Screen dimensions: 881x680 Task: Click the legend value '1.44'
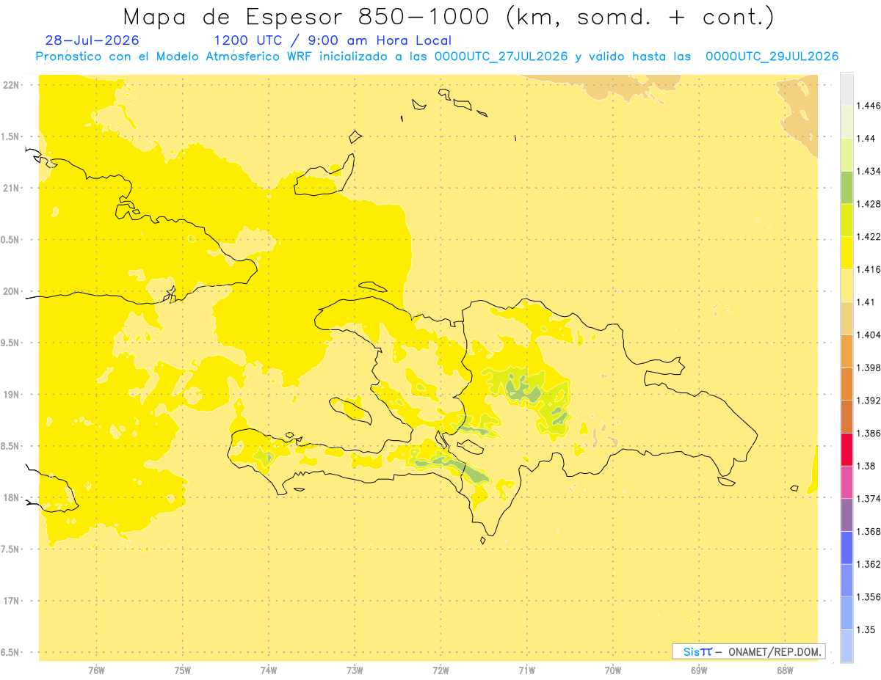click(x=866, y=139)
